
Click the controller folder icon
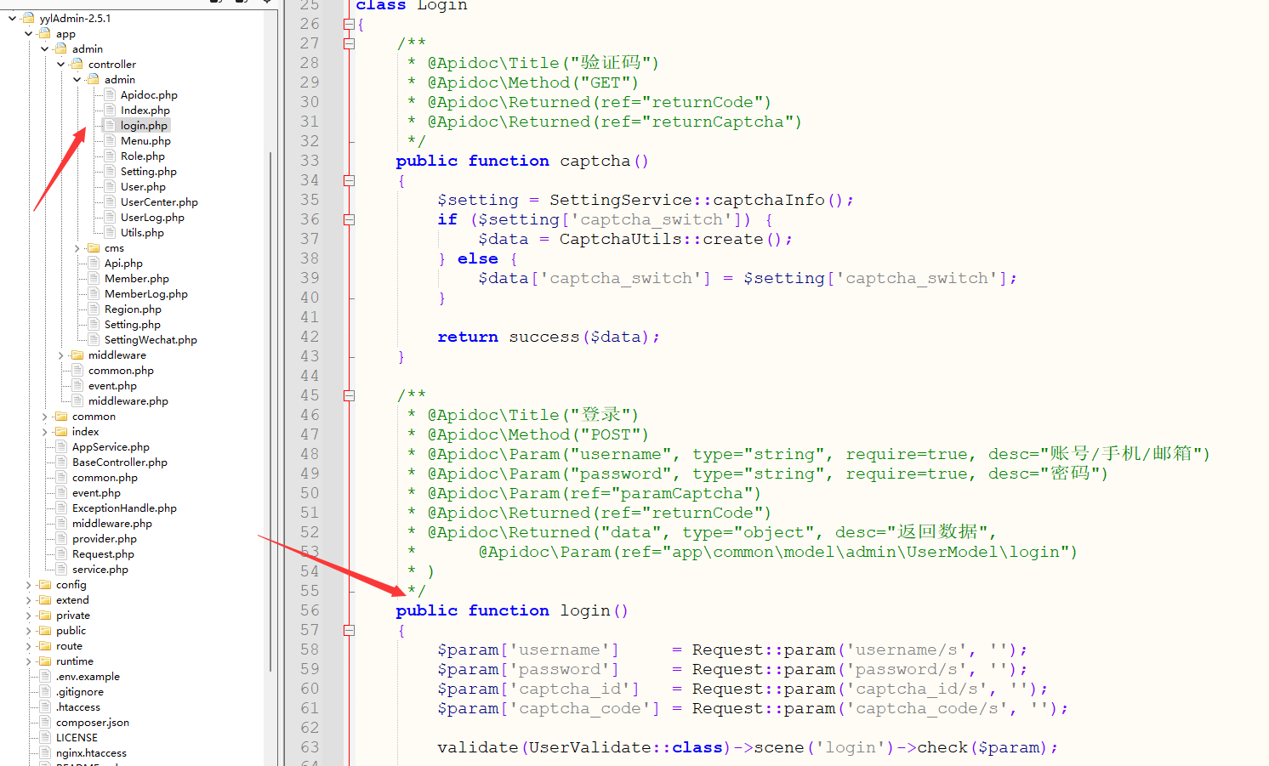(x=77, y=64)
